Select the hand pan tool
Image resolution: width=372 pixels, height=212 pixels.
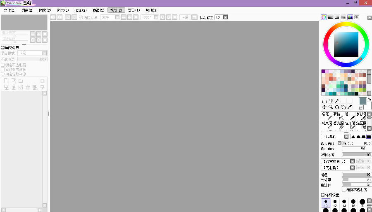tap(343, 107)
